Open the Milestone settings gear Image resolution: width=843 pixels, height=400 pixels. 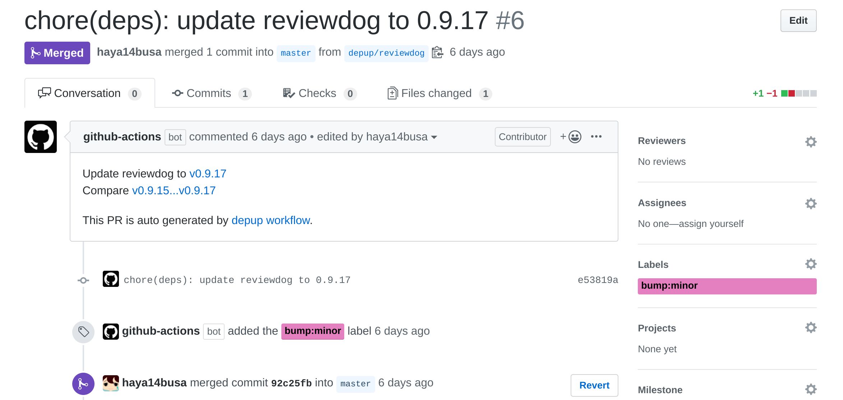(811, 389)
